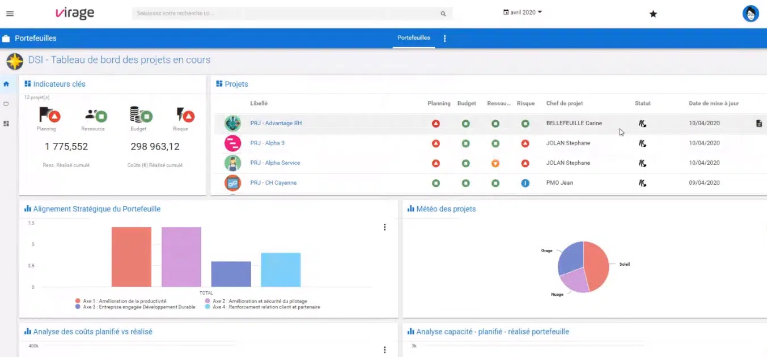
Task: Open the user profile avatar
Action: click(751, 14)
